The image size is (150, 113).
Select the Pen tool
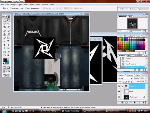click(x=4, y=48)
